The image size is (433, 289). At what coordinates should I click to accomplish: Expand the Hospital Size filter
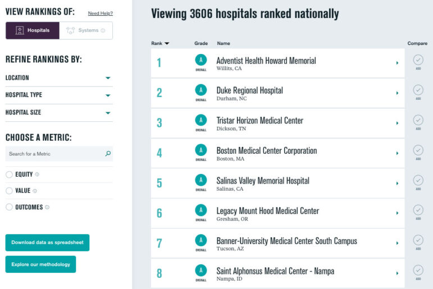click(108, 113)
